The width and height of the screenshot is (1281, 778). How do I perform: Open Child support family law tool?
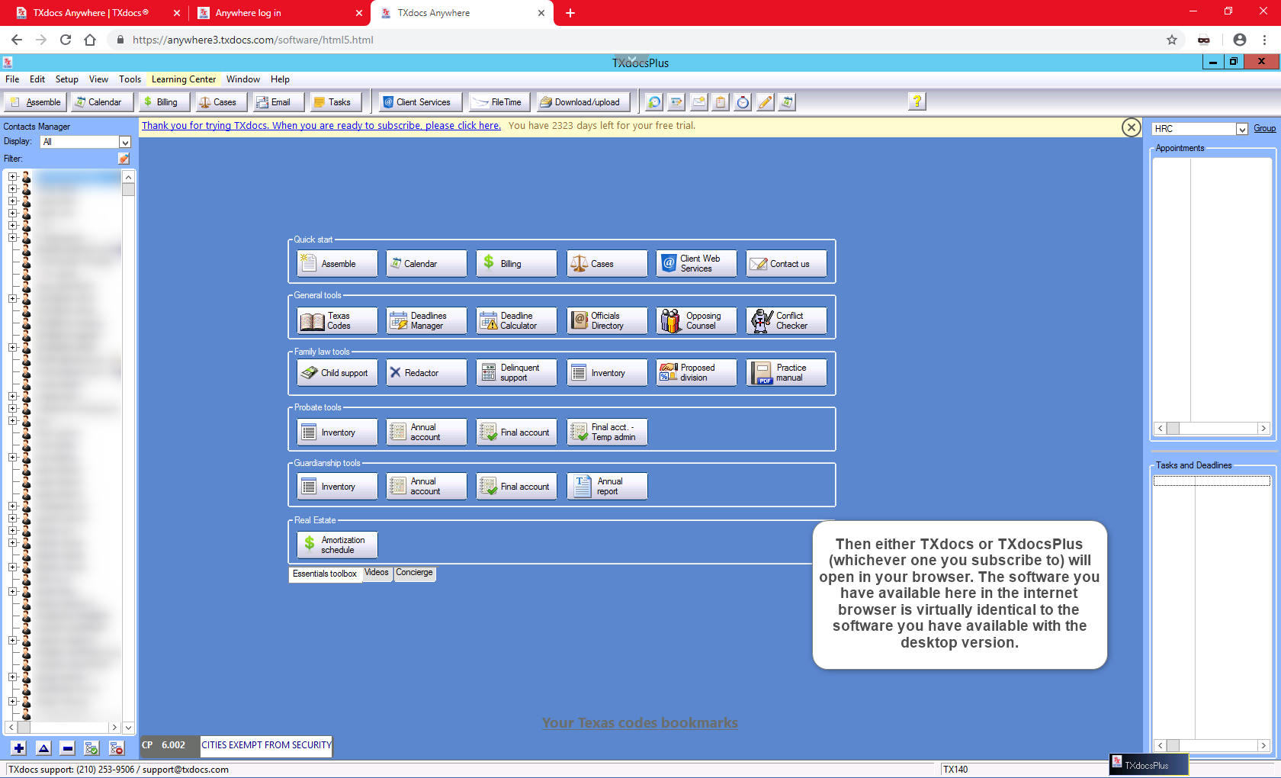click(x=337, y=372)
